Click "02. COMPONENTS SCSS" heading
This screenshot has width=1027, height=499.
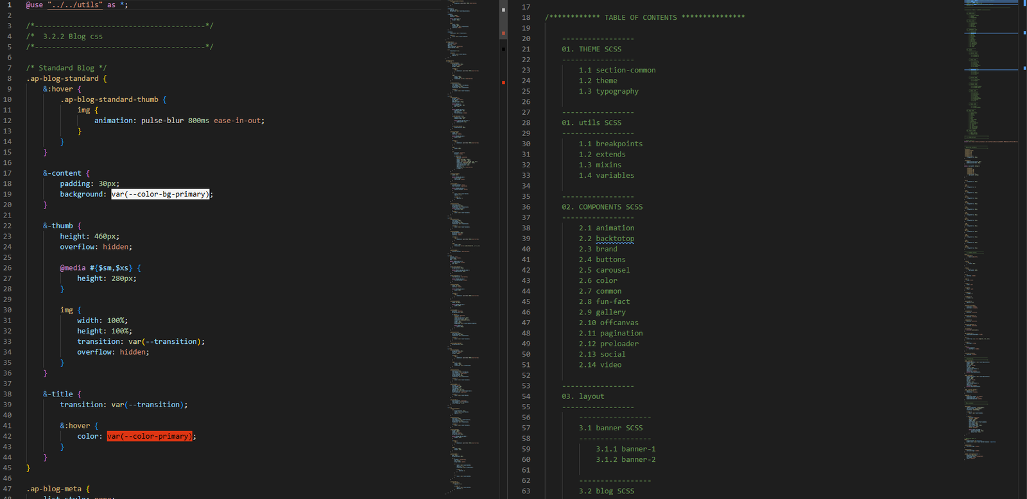click(602, 207)
